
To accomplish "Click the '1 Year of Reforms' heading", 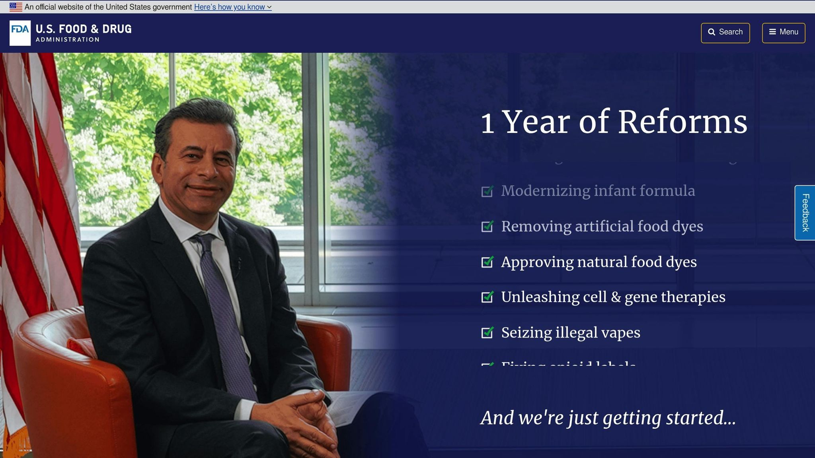I will pyautogui.click(x=614, y=122).
